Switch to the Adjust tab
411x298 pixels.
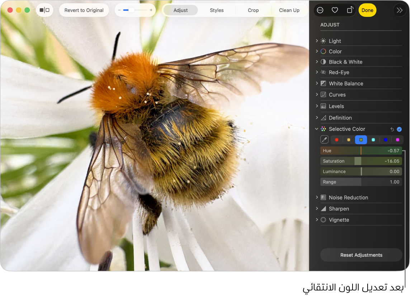pos(181,10)
